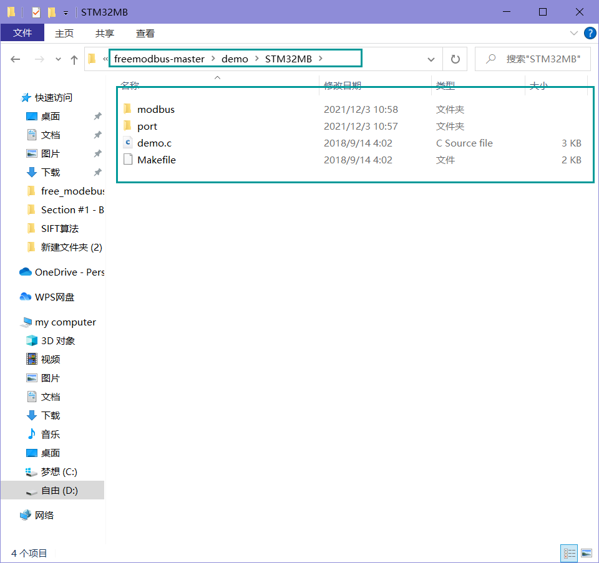Click modbus date 2021/12/3 10:58

point(361,110)
